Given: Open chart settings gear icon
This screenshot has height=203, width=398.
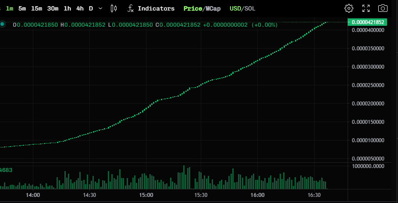Looking at the screenshot, I should coord(349,8).
